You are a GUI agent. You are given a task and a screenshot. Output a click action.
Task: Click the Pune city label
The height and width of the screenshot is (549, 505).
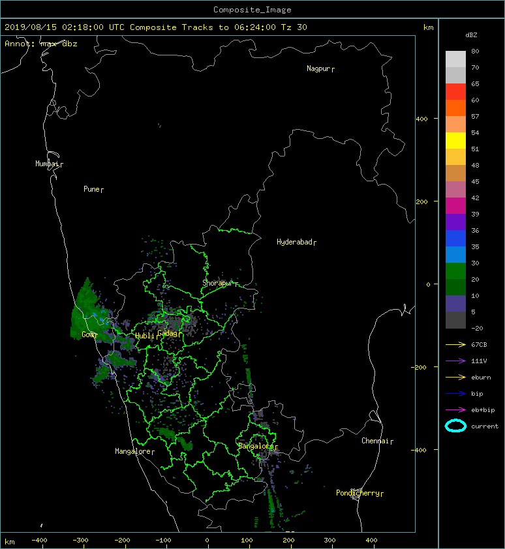coord(92,189)
